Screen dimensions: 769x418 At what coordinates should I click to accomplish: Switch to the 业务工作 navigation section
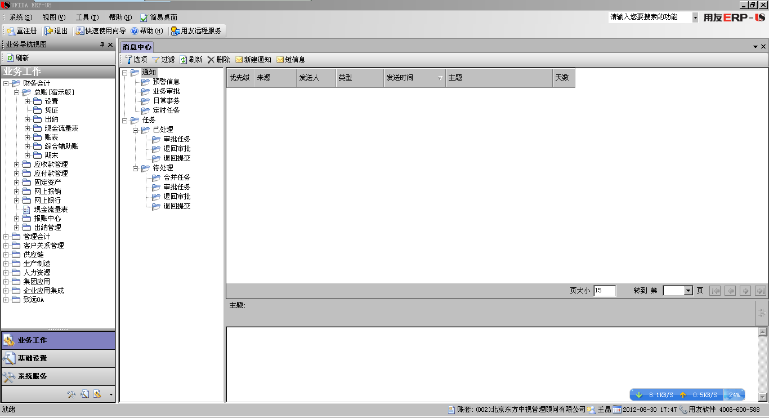[x=58, y=340]
